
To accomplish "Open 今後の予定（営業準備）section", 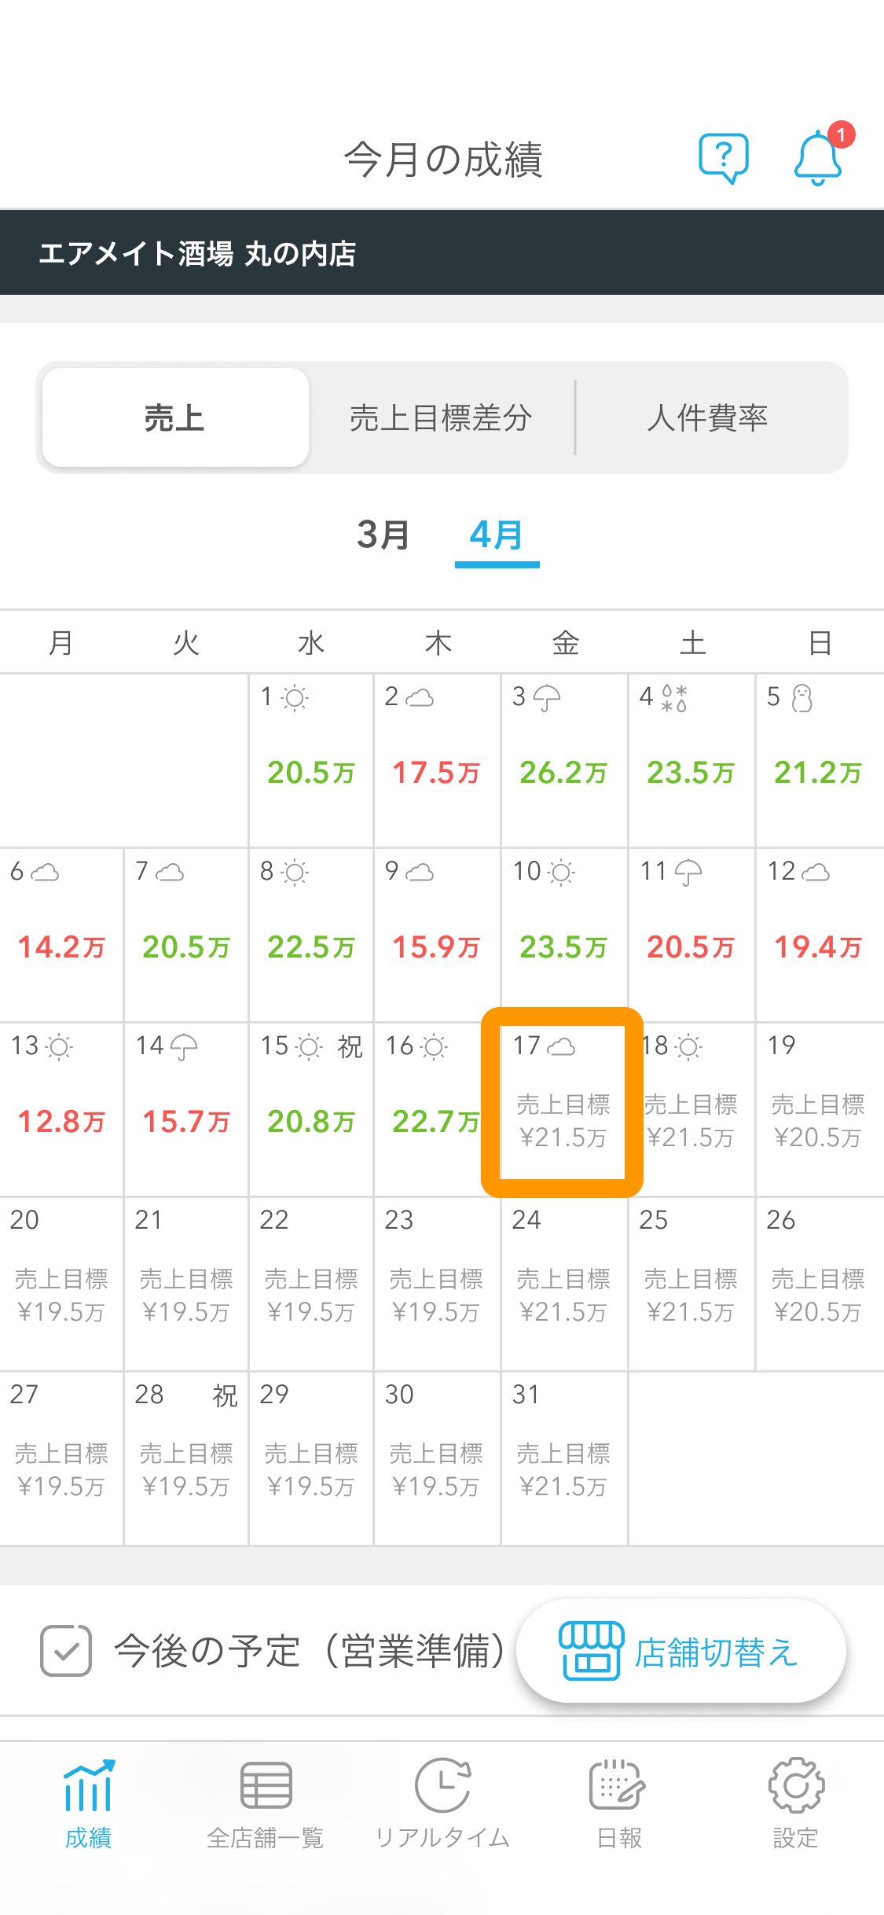I will coord(311,1651).
